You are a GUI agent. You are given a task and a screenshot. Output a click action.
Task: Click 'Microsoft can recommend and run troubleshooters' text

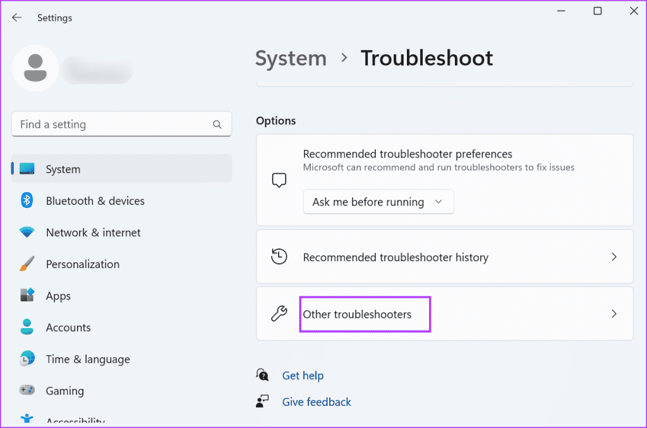[x=438, y=167]
